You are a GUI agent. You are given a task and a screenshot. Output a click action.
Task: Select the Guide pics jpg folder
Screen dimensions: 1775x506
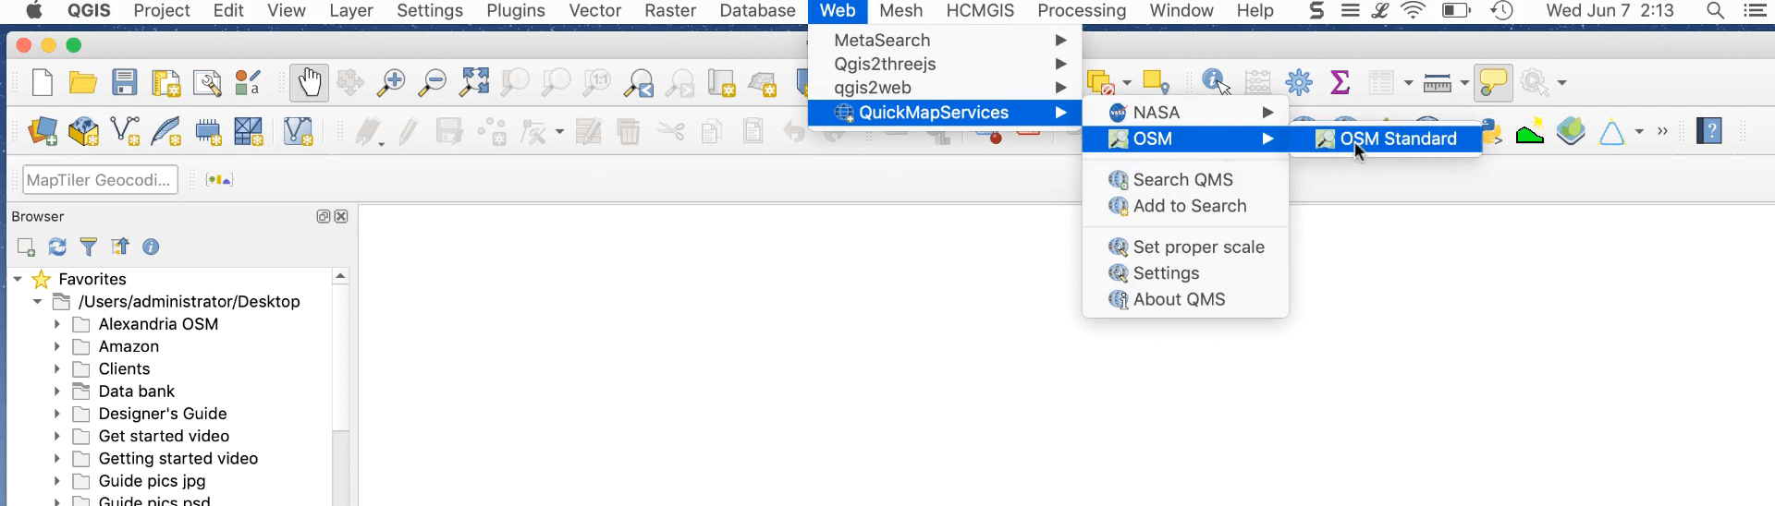[x=153, y=481]
